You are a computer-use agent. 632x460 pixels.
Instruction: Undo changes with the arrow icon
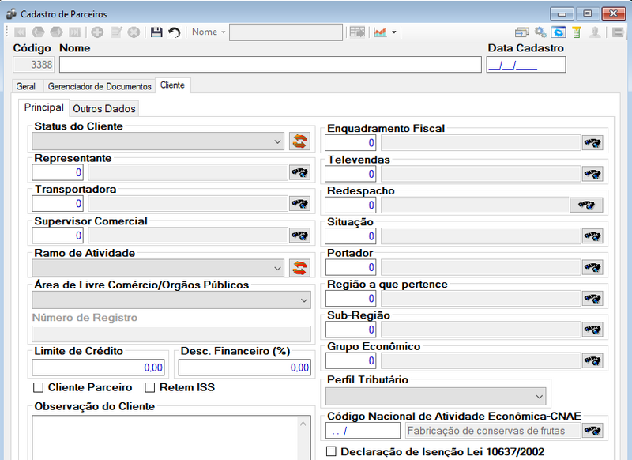point(175,32)
